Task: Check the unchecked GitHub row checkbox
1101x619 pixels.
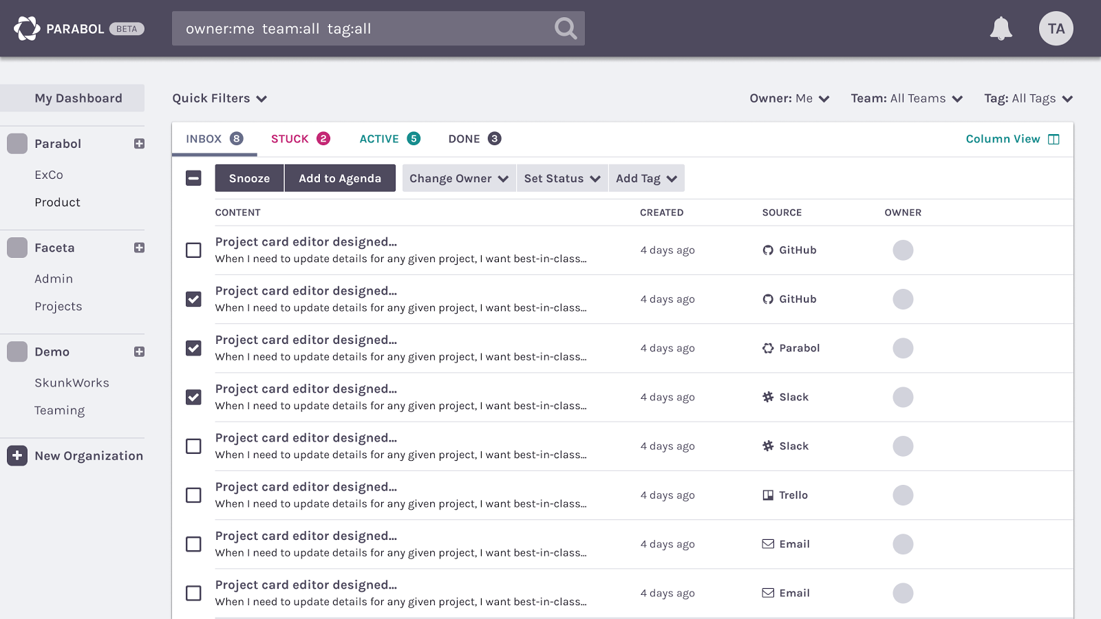Action: click(x=193, y=250)
